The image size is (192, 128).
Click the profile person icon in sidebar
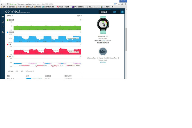click(3, 32)
